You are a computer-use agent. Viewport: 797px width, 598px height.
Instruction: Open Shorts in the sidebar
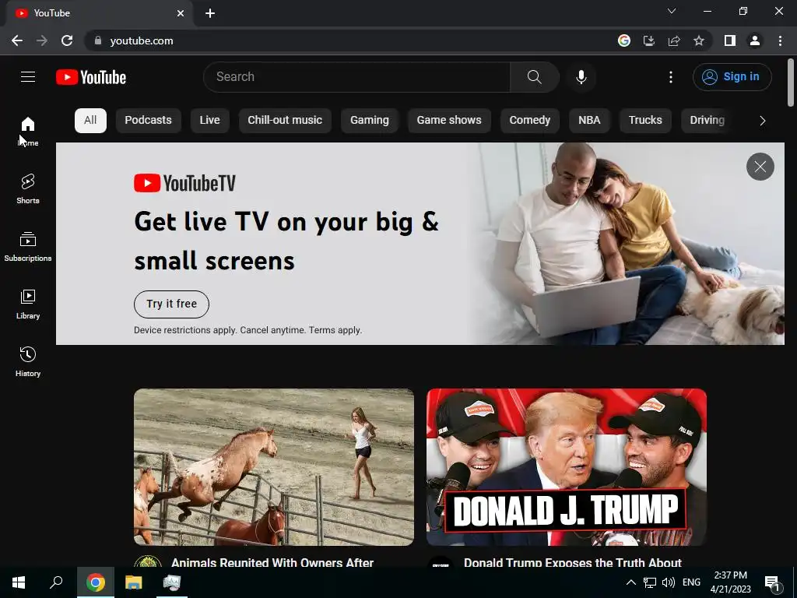click(x=28, y=188)
